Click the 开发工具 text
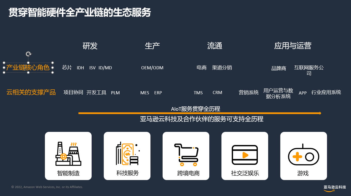Image resolution: width=351 pixels, height=196 pixels. (96, 92)
